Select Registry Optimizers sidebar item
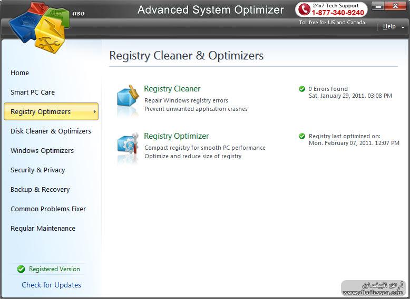 coord(51,111)
